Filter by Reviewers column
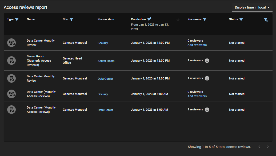This screenshot has height=156, width=276. tap(205, 19)
